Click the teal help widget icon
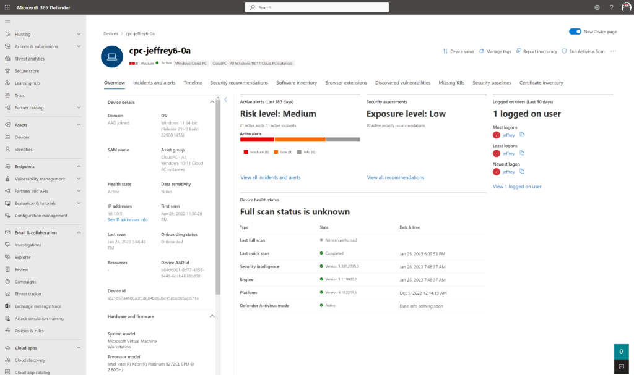 click(x=622, y=352)
